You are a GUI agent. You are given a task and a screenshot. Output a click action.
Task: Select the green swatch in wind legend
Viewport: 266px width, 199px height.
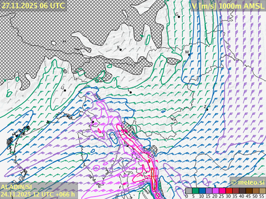click(x=195, y=191)
